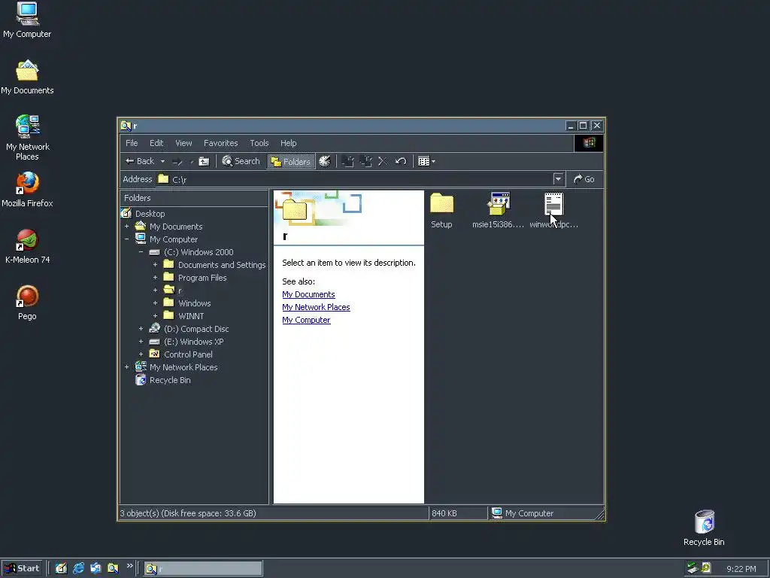Select Windows folder in folder tree
Screen dimensions: 770x578
pyautogui.click(x=194, y=303)
